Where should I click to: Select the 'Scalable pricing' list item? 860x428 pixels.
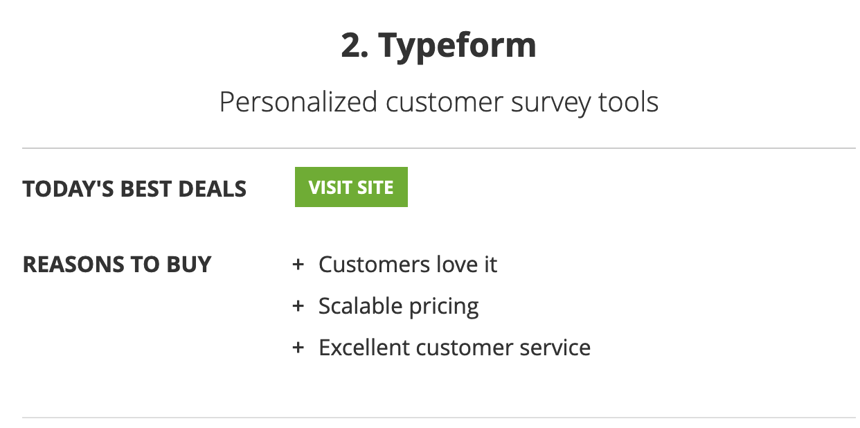click(x=399, y=306)
